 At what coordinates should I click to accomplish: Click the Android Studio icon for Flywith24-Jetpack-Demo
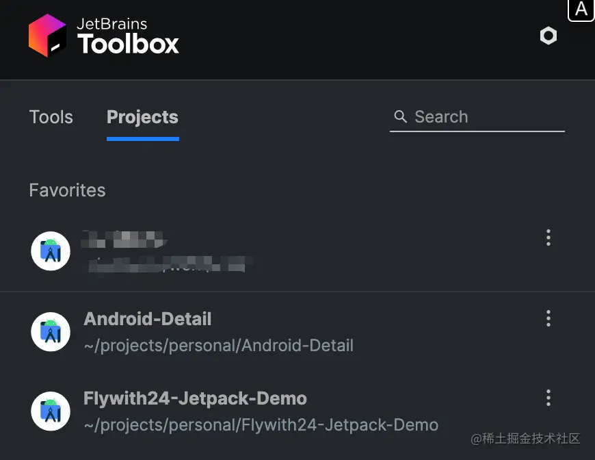click(51, 411)
